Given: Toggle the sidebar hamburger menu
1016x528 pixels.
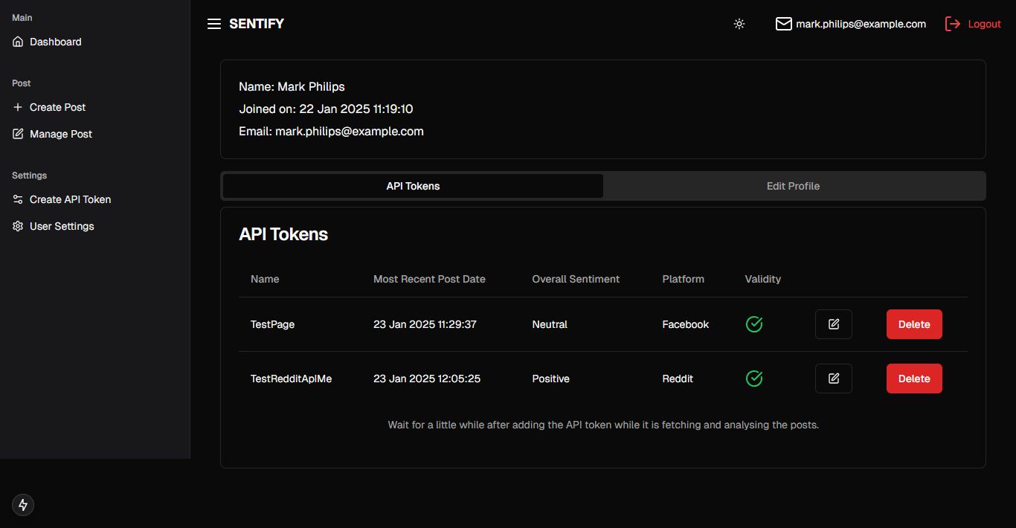Looking at the screenshot, I should pyautogui.click(x=214, y=24).
